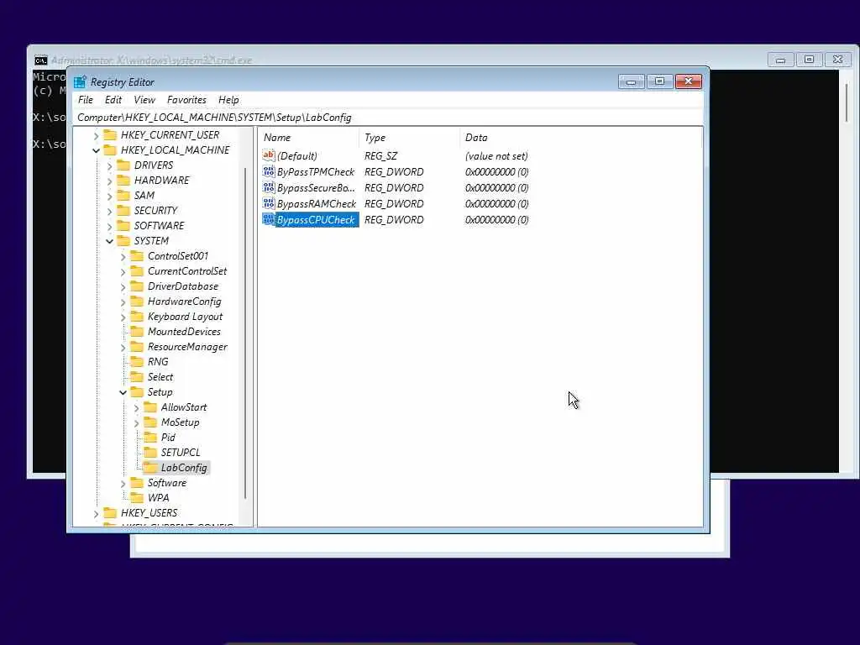Expand the ResourceManager key
860x645 pixels.
click(123, 347)
